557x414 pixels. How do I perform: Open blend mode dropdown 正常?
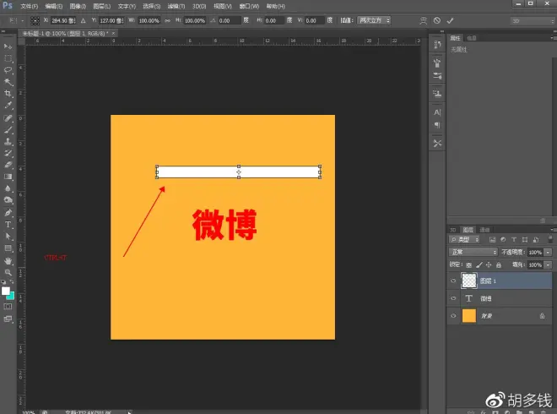pos(473,252)
